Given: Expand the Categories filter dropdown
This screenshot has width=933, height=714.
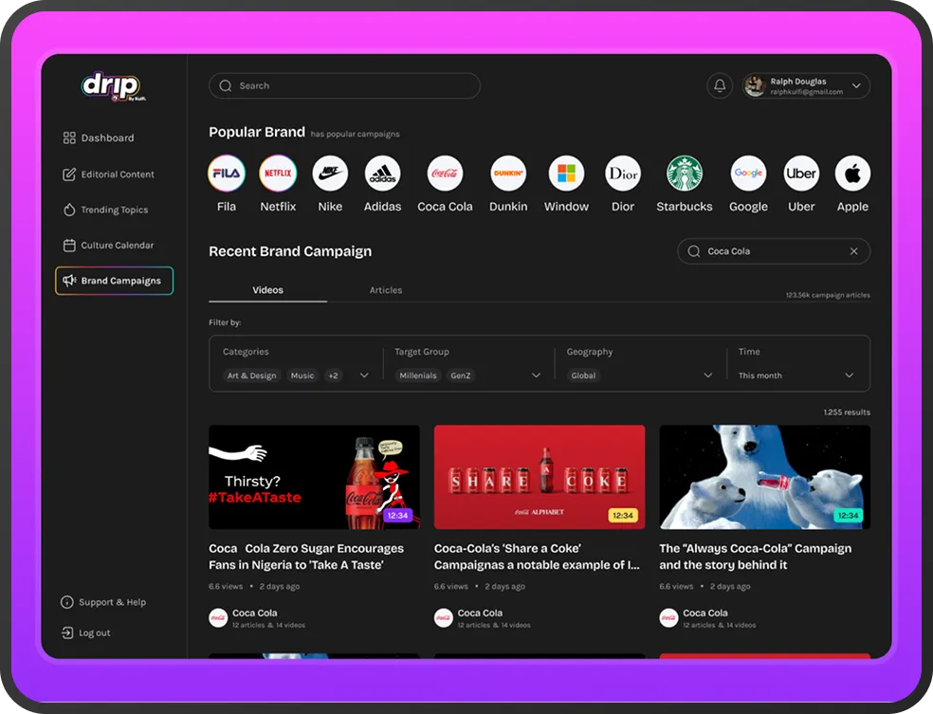Looking at the screenshot, I should point(364,375).
